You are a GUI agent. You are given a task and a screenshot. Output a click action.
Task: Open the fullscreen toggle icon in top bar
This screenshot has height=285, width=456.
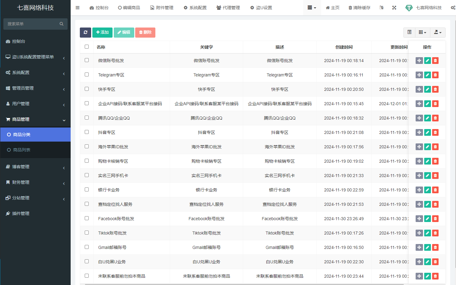coord(394,7)
